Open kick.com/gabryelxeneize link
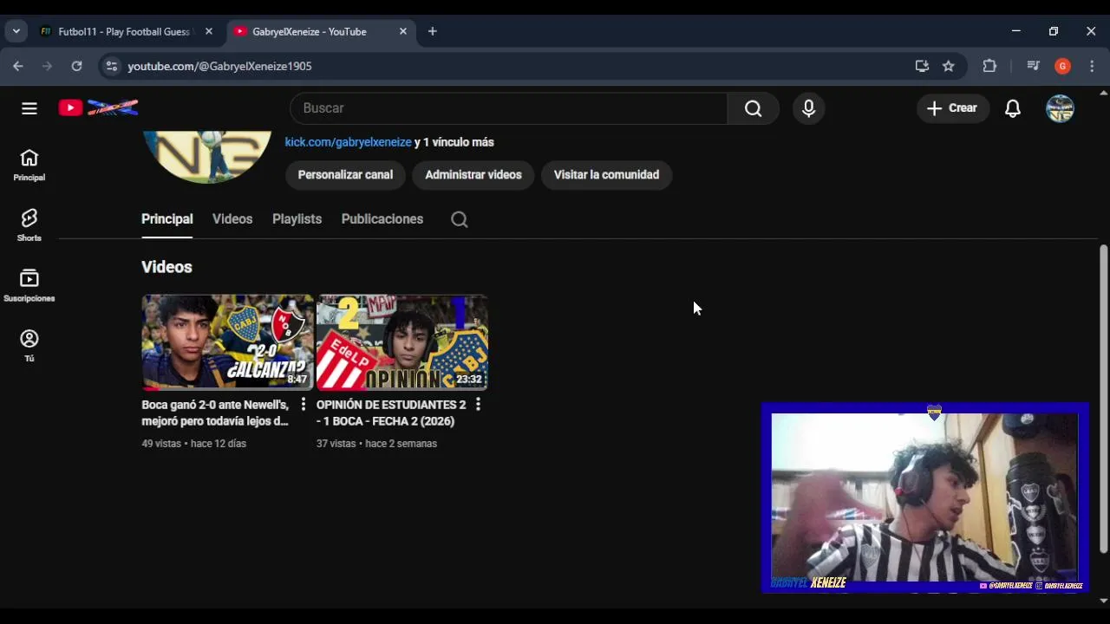The image size is (1110, 624). [x=348, y=142]
